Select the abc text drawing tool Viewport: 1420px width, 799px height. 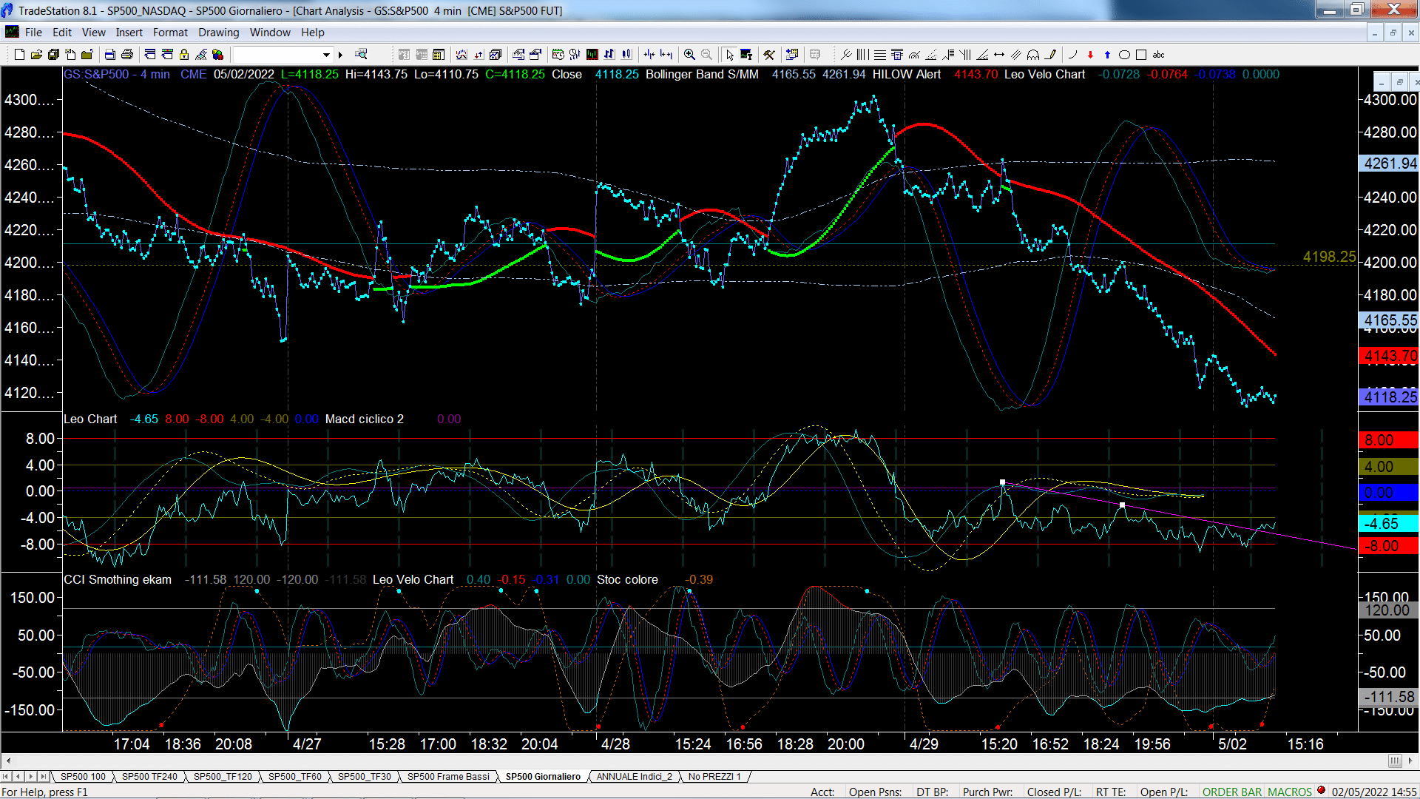click(x=1158, y=55)
